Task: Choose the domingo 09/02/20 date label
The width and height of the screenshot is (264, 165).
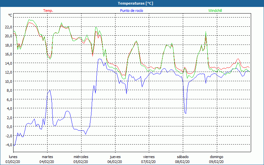Action: [216, 159]
